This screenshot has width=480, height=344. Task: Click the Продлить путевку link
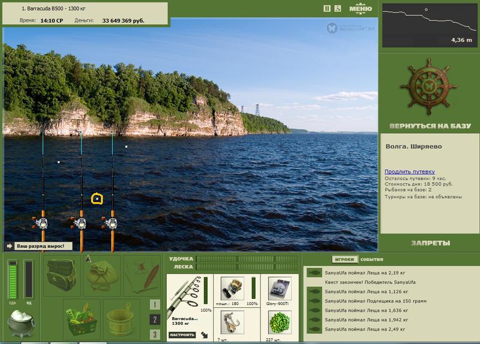[x=410, y=172]
